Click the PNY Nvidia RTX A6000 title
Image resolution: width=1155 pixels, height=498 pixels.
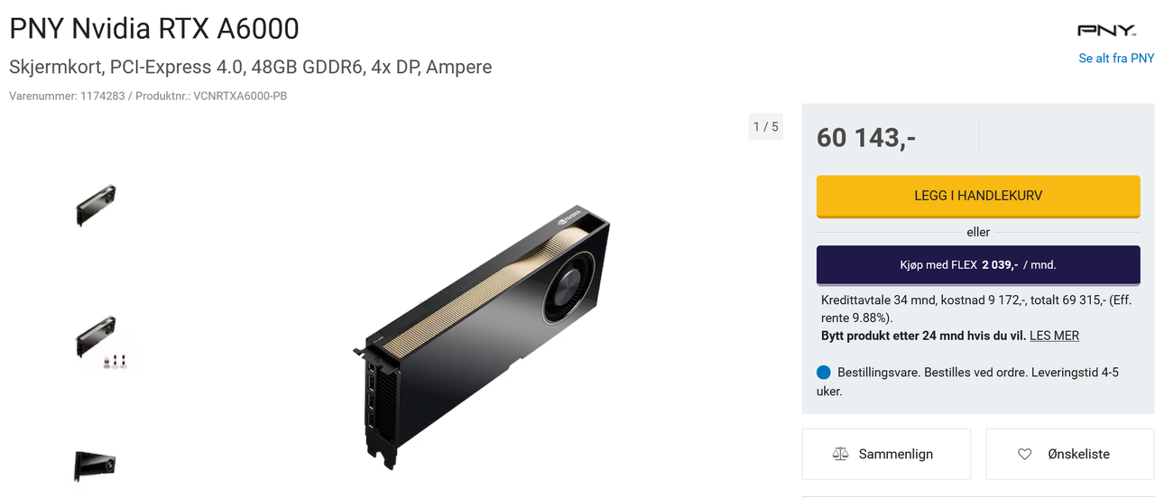click(x=154, y=29)
